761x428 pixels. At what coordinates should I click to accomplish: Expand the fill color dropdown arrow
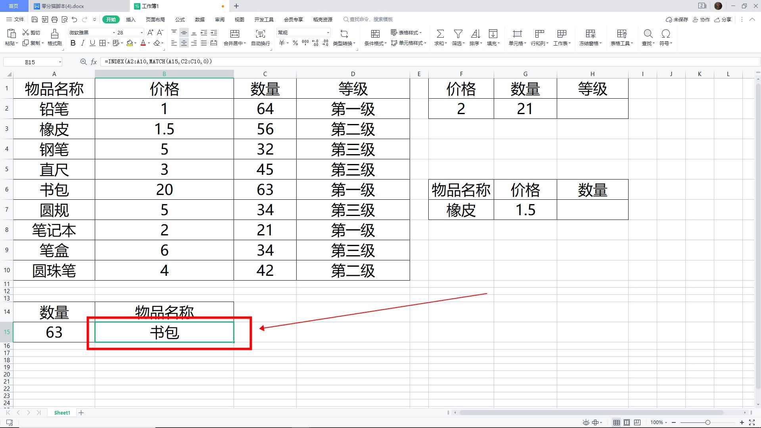tap(134, 44)
